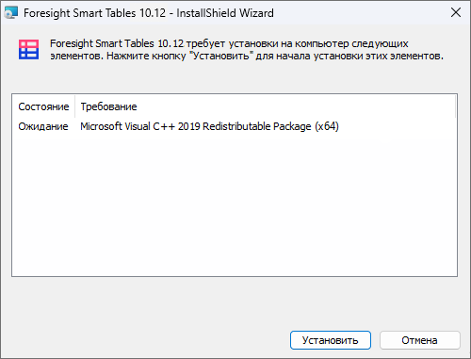Screen dimensions: 471x359
Task: Click the Состояние column header
Action: 43,106
